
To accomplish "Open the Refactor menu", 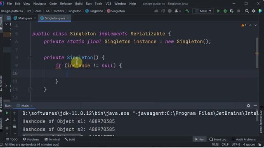I will coord(66,4).
